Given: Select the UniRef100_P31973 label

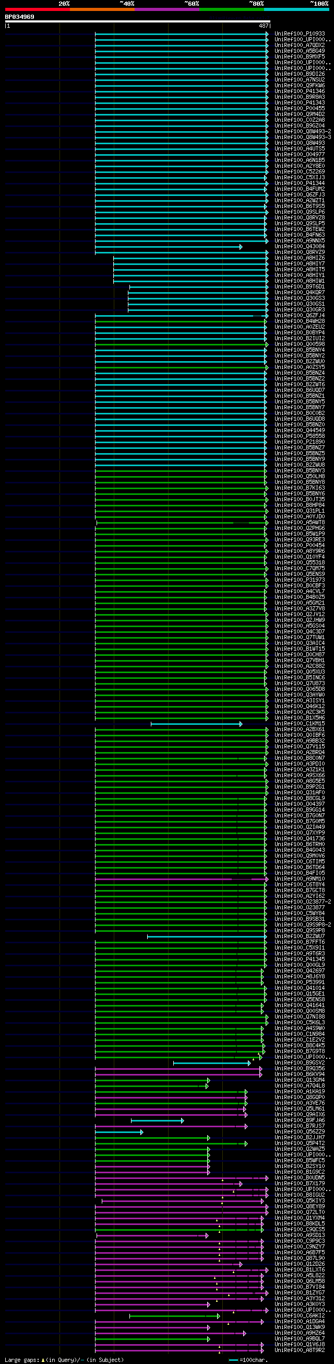Looking at the screenshot, I should coord(299,580).
